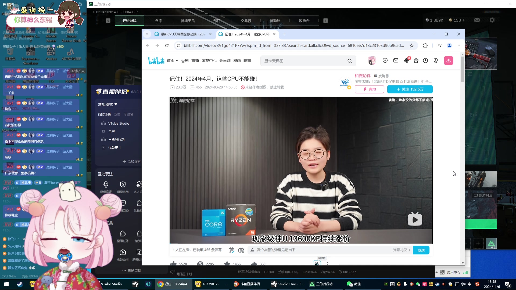The height and width of the screenshot is (290, 516).
Task: Open Chrome profile icon
Action: [449, 46]
